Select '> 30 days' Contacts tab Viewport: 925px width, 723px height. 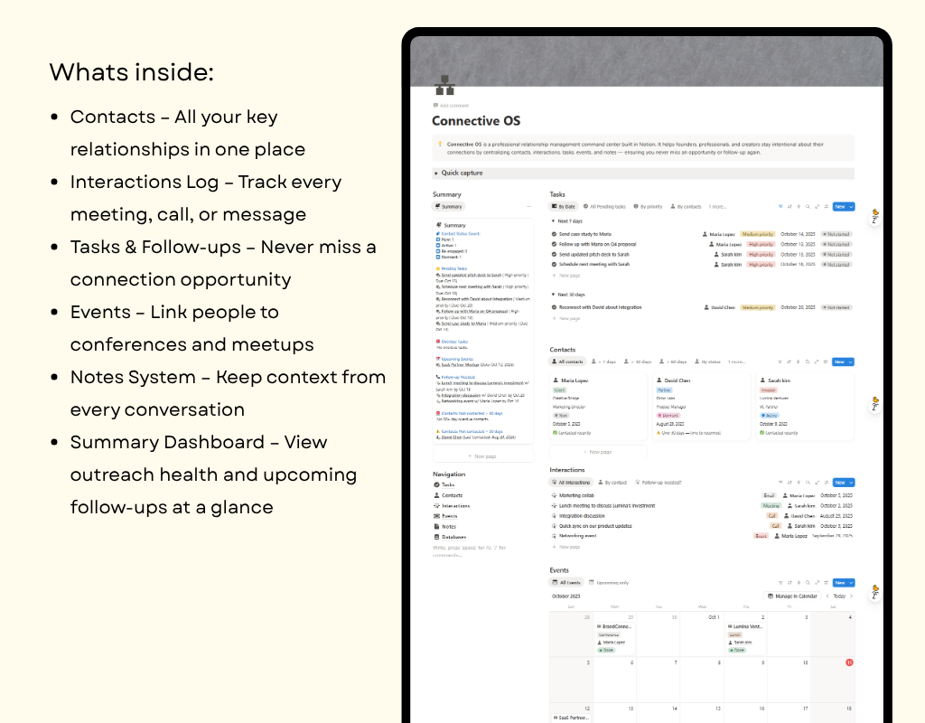pyautogui.click(x=638, y=361)
